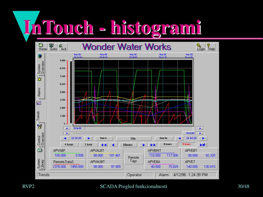Click the Wonder Water Works title
This screenshot has width=263, height=197.
pos(127,47)
